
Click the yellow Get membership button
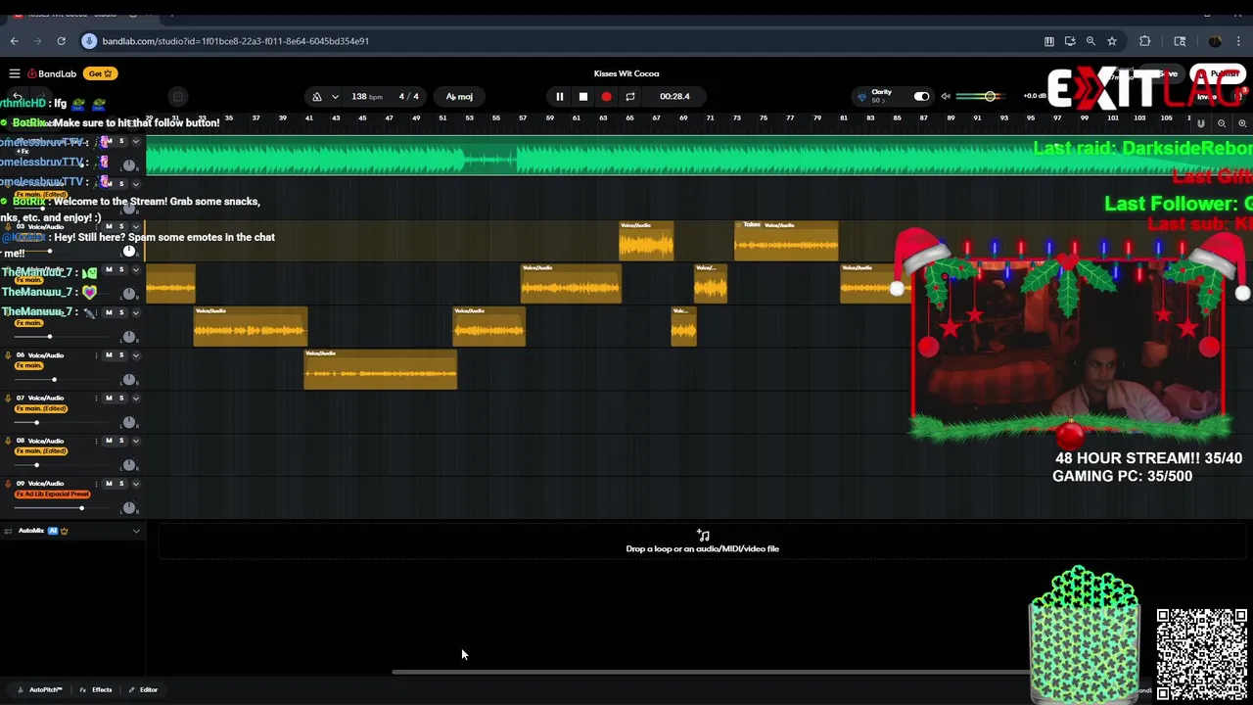[101, 73]
